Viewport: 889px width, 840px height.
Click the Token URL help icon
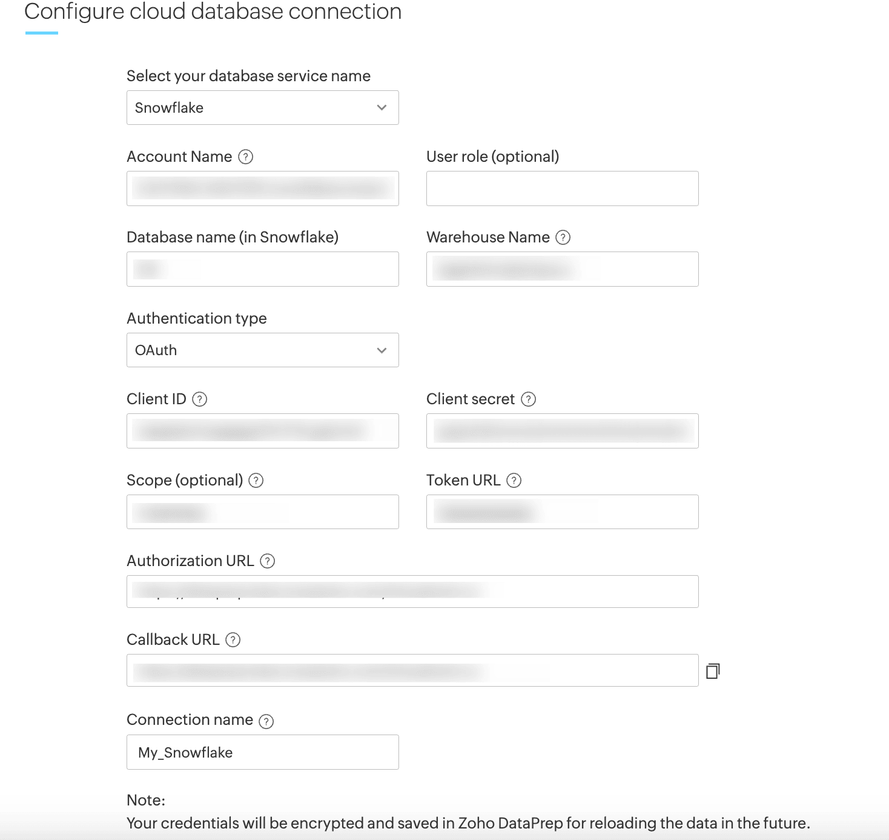pyautogui.click(x=514, y=481)
